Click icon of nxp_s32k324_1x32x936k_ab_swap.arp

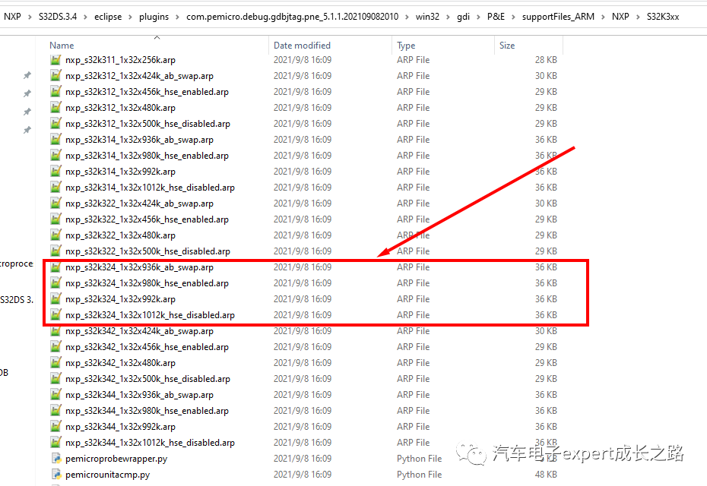click(x=55, y=267)
